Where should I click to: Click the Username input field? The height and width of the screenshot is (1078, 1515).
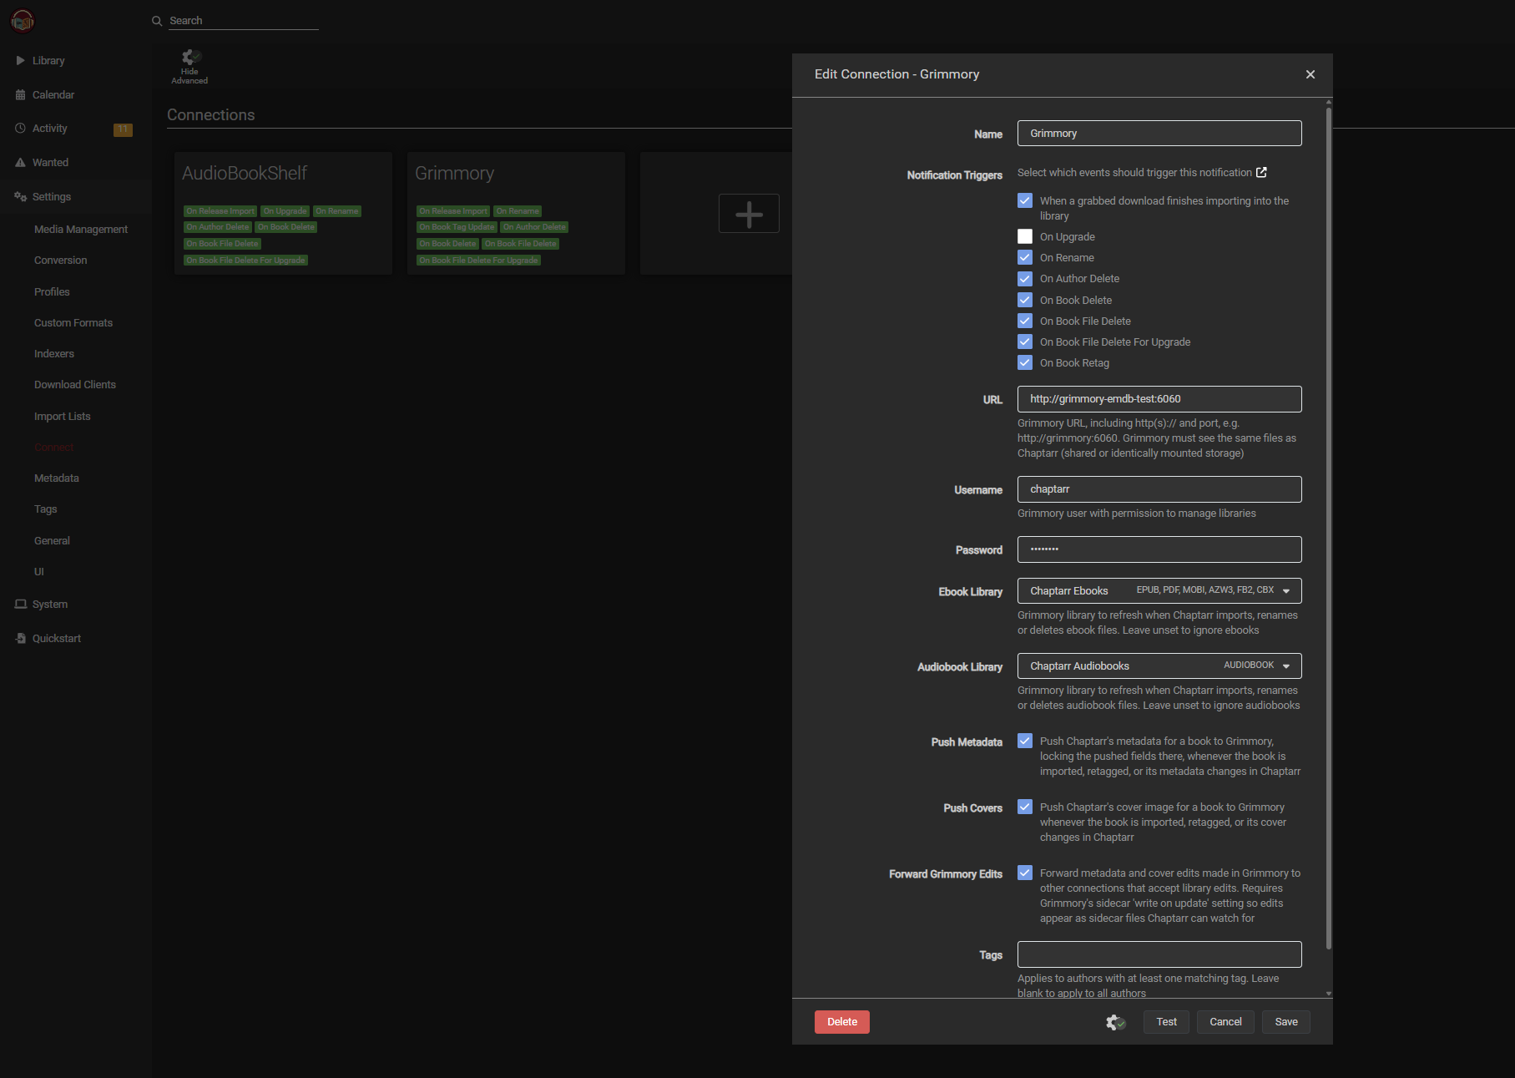1159,489
